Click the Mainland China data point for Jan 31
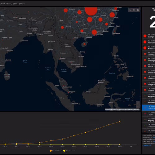This screenshot has width=155, height=155. (x=120, y=122)
